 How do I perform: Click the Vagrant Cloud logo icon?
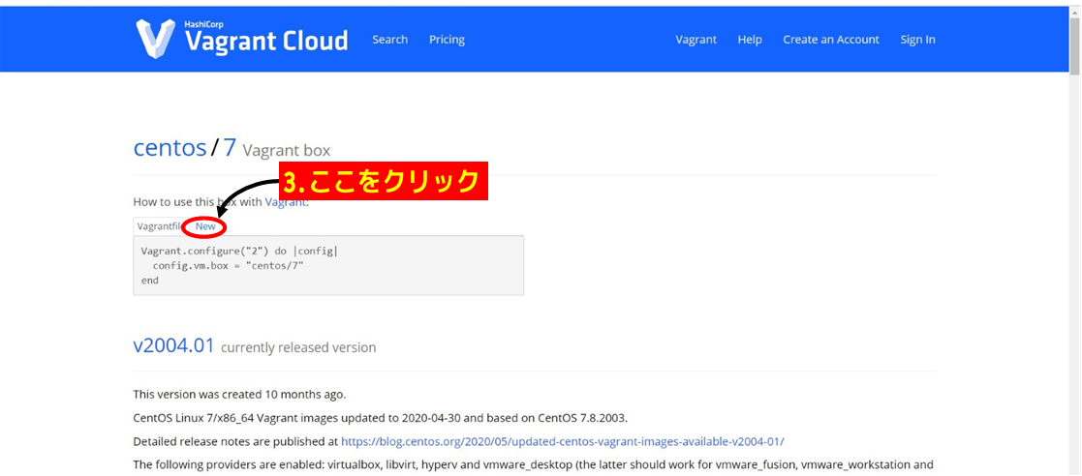coord(155,39)
